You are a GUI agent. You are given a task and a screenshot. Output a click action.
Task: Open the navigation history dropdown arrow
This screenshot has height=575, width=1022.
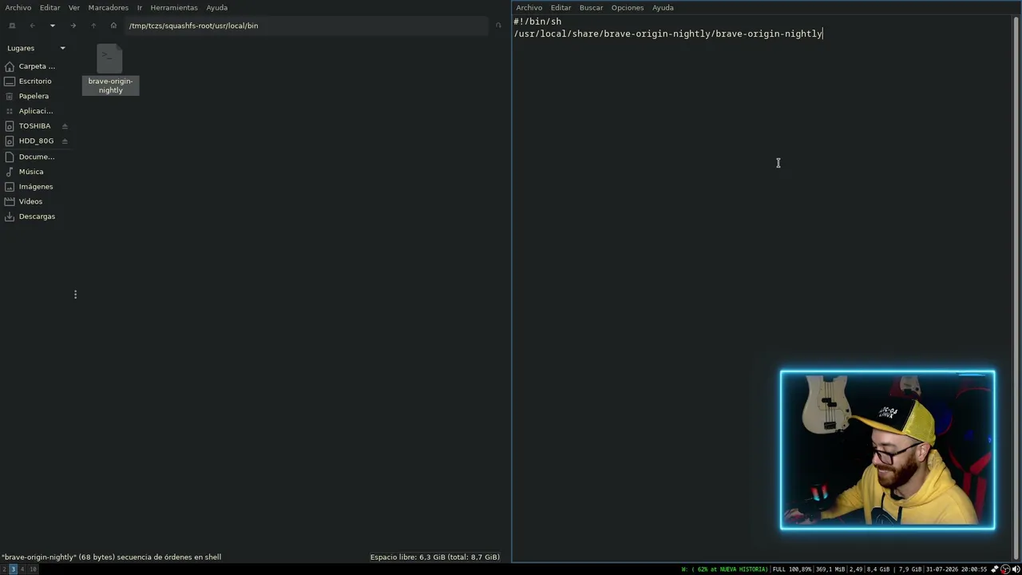tap(53, 26)
